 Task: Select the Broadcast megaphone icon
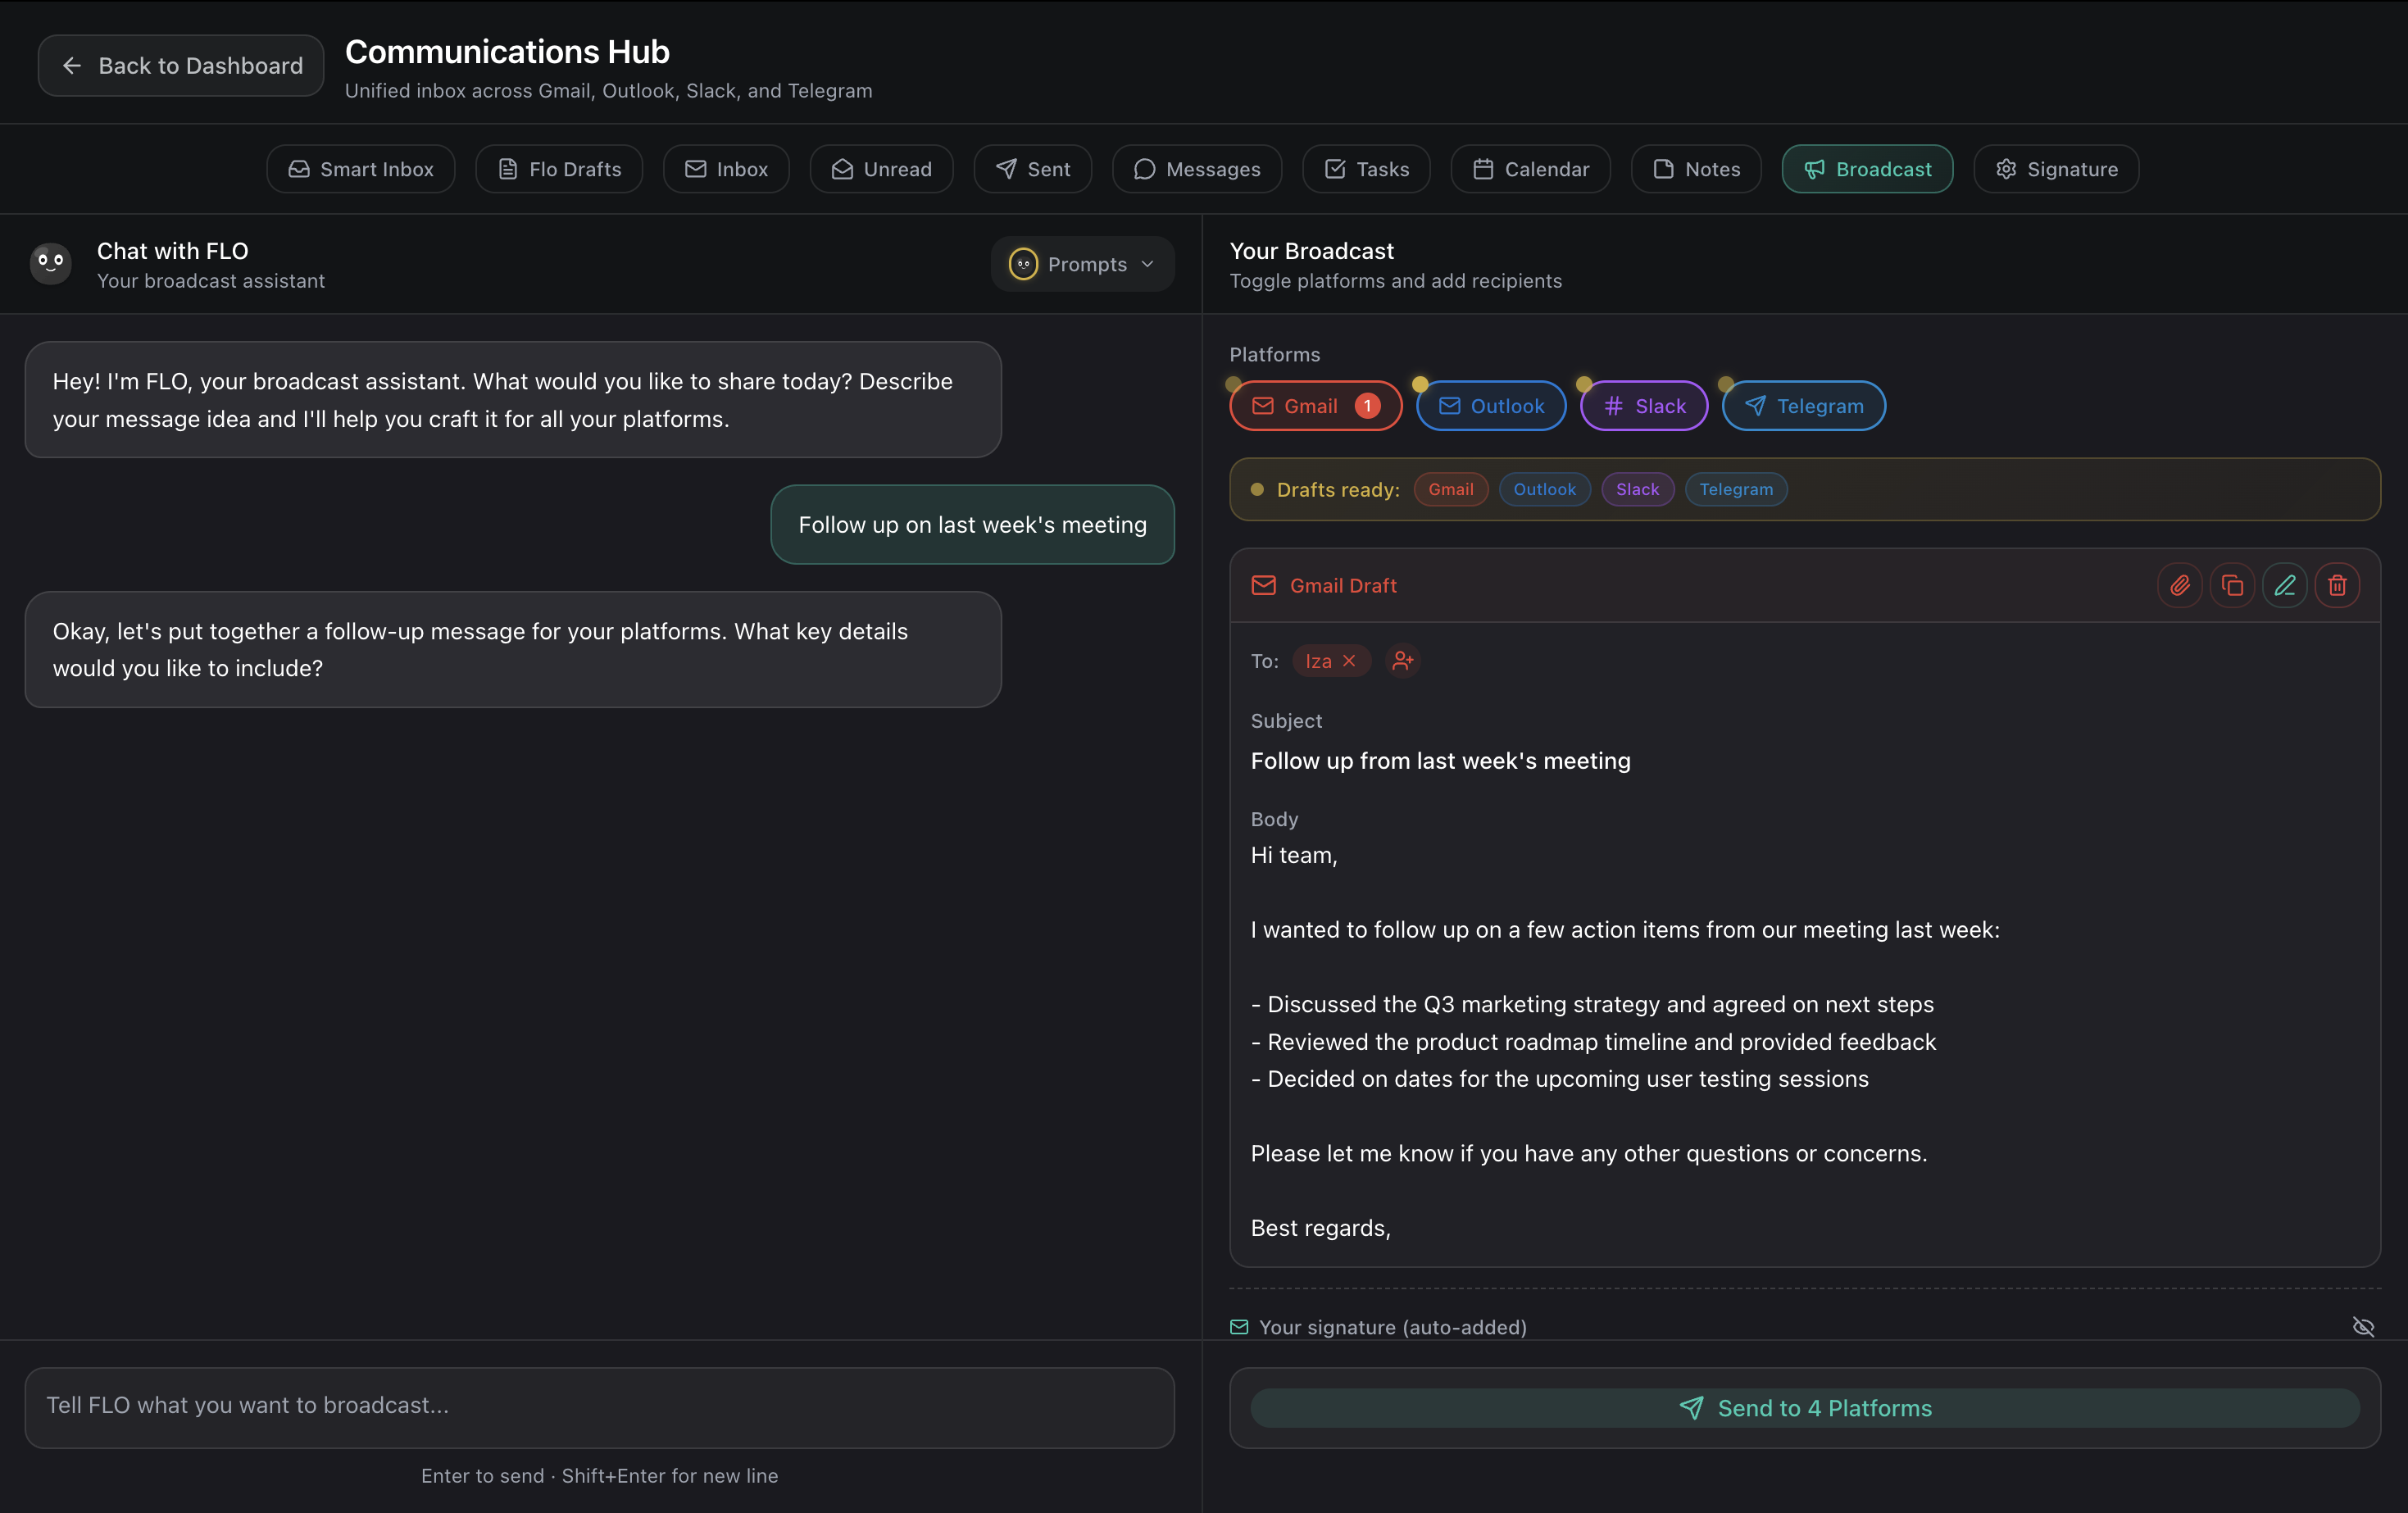(1814, 169)
